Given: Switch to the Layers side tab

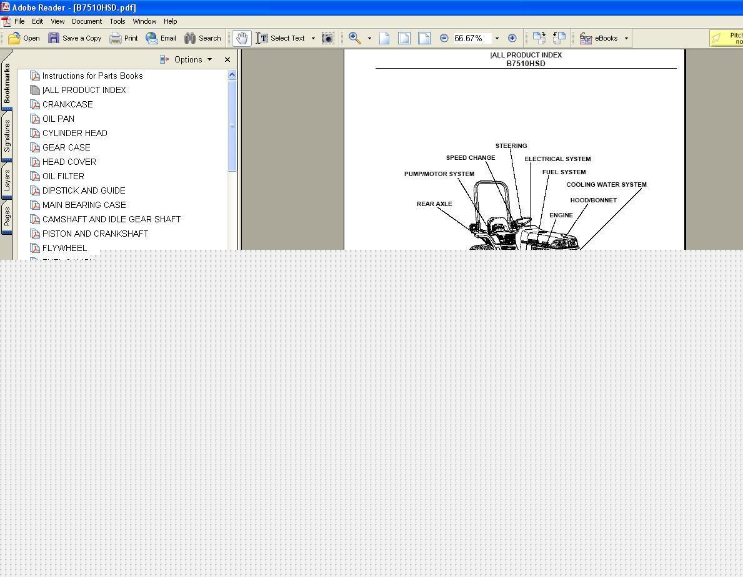Looking at the screenshot, I should click(x=7, y=181).
